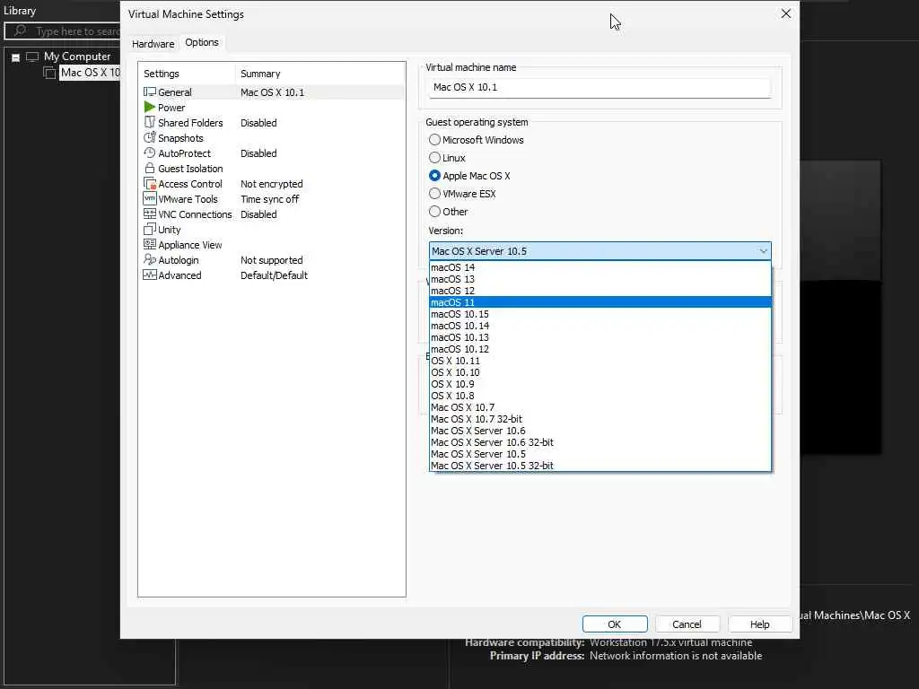This screenshot has width=919, height=689.
Task: Select OS X 10.9 in version list
Action: [x=600, y=384]
